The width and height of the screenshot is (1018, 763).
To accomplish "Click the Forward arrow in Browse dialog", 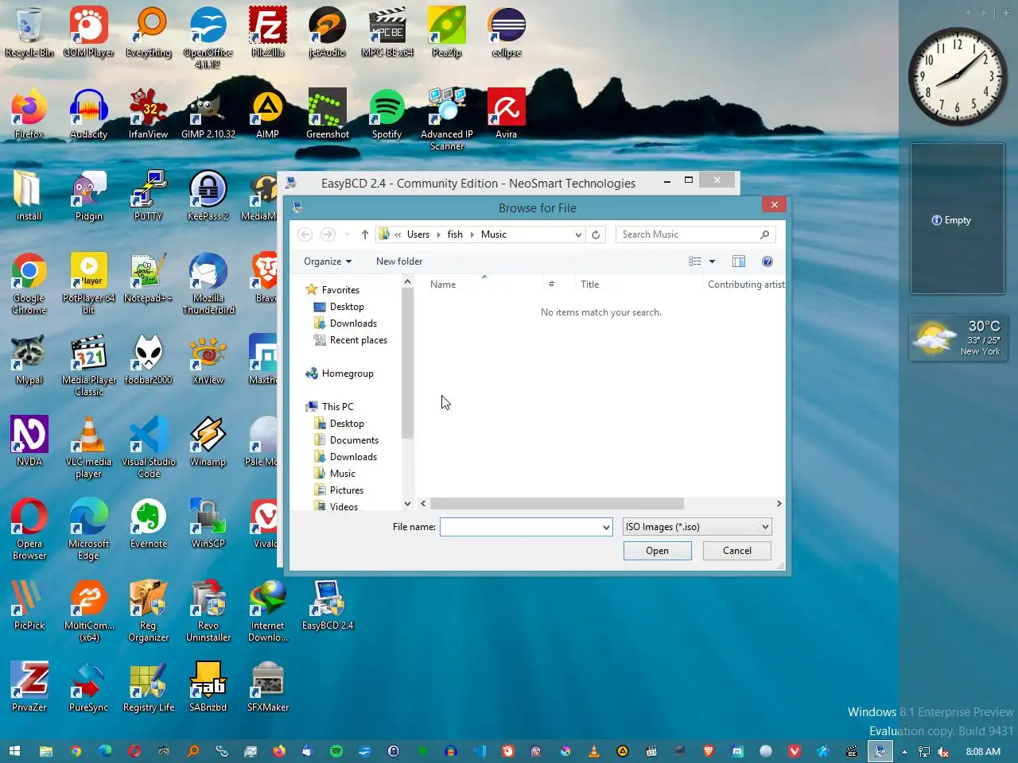I will point(328,234).
